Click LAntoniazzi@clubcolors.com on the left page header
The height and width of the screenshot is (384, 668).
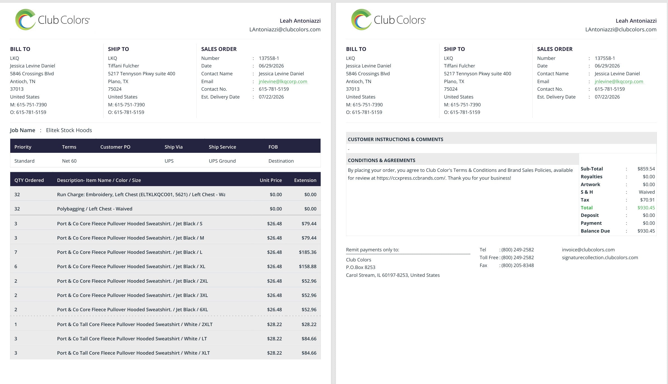pos(285,29)
